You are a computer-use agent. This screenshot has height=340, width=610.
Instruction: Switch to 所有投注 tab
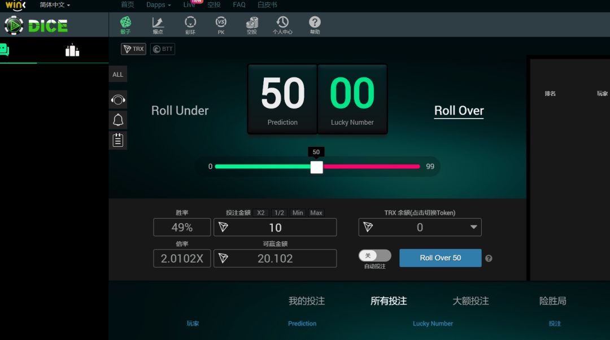[389, 300]
